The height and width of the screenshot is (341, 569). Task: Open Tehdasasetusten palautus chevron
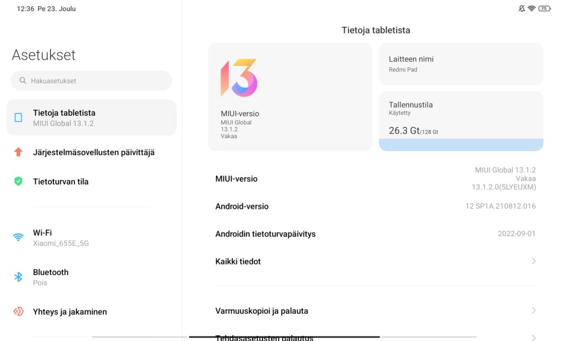[x=533, y=338]
